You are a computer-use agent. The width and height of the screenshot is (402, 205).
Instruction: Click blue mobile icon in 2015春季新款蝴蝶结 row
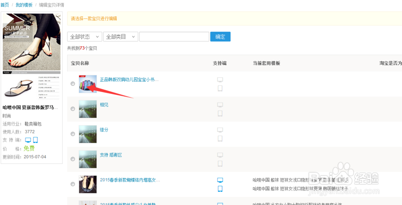pos(220,189)
